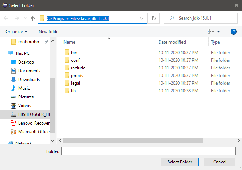Sort by the Date modified column header
The height and width of the screenshot is (170, 242).
click(172, 42)
